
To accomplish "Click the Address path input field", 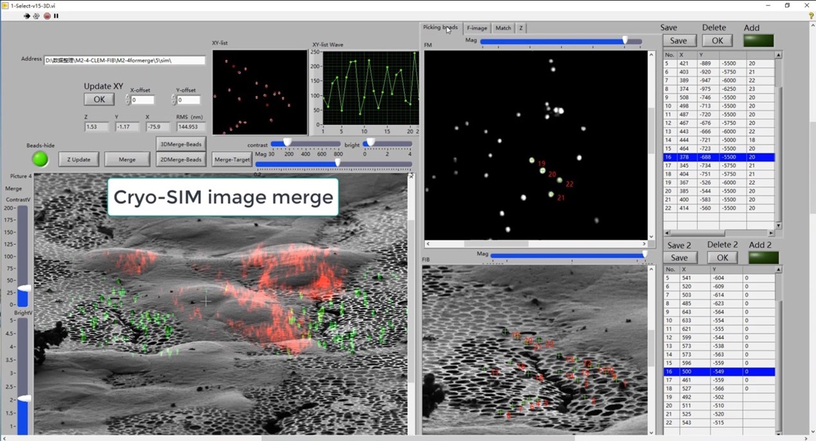I will click(125, 60).
